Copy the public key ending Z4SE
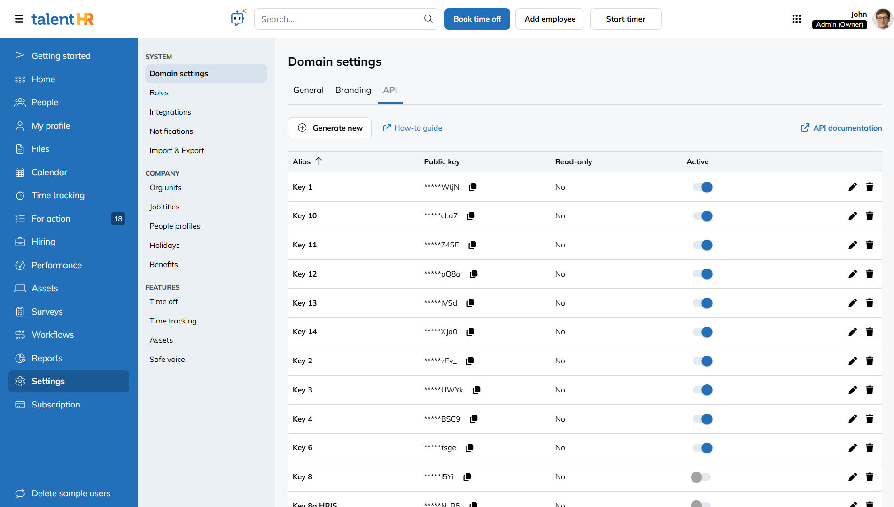Viewport: 894px width, 507px height. (472, 245)
